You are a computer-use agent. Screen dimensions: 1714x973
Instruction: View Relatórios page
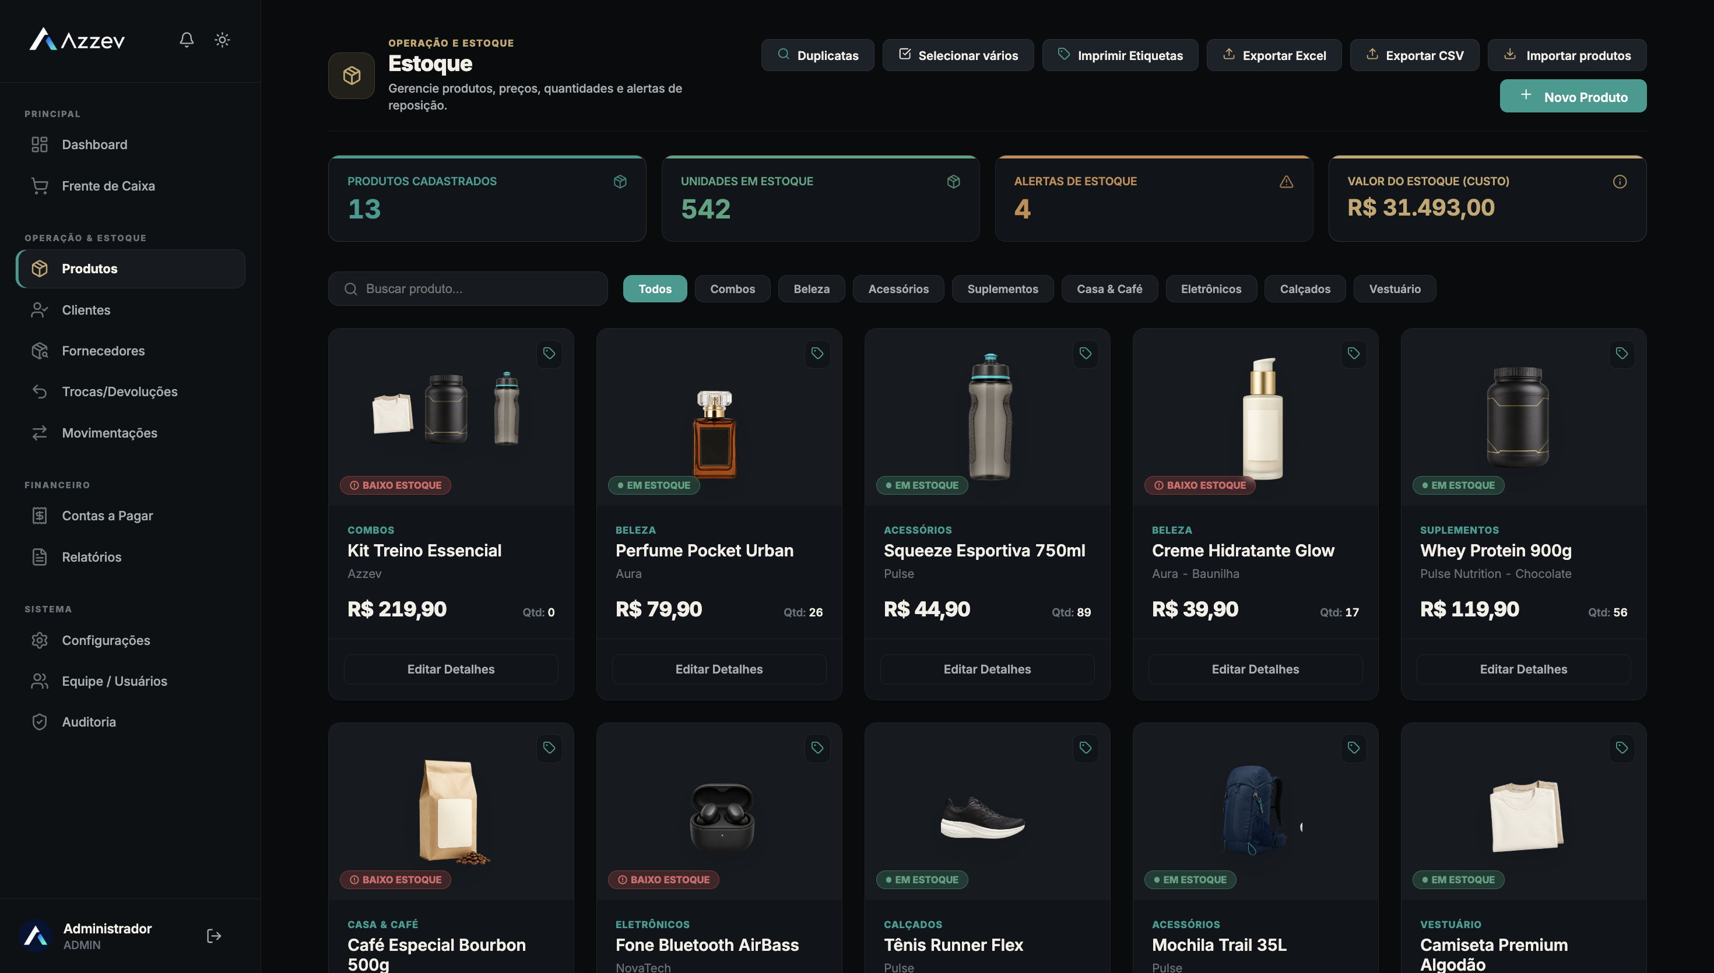pyautogui.click(x=131, y=558)
